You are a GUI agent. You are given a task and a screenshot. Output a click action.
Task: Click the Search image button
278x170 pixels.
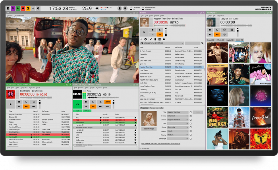tap(149, 129)
